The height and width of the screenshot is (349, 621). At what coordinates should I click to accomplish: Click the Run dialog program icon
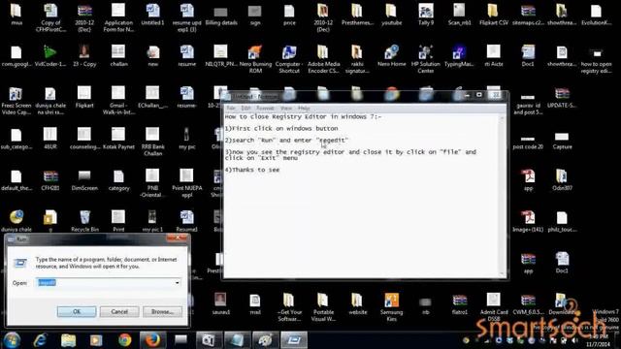(20, 263)
